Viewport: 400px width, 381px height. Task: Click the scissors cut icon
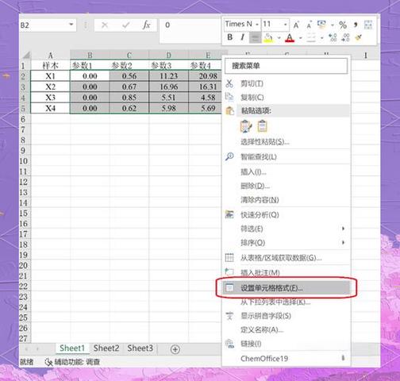(229, 83)
